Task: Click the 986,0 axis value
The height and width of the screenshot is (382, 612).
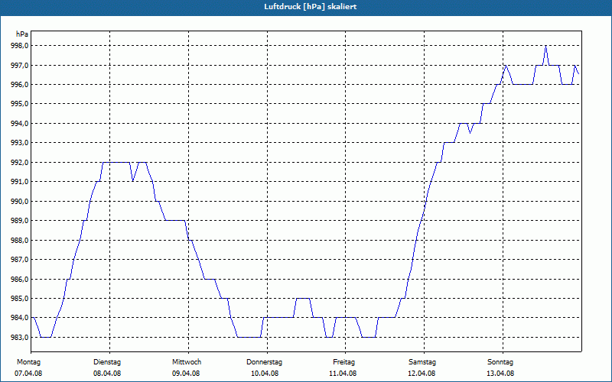Action: click(x=19, y=279)
